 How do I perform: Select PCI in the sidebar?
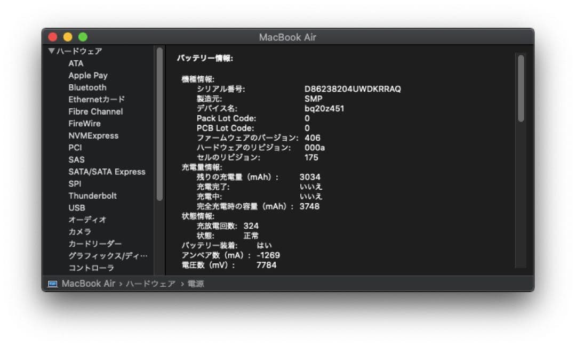click(x=75, y=148)
